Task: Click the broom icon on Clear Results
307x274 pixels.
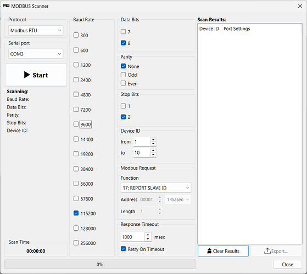Action: coord(209,251)
